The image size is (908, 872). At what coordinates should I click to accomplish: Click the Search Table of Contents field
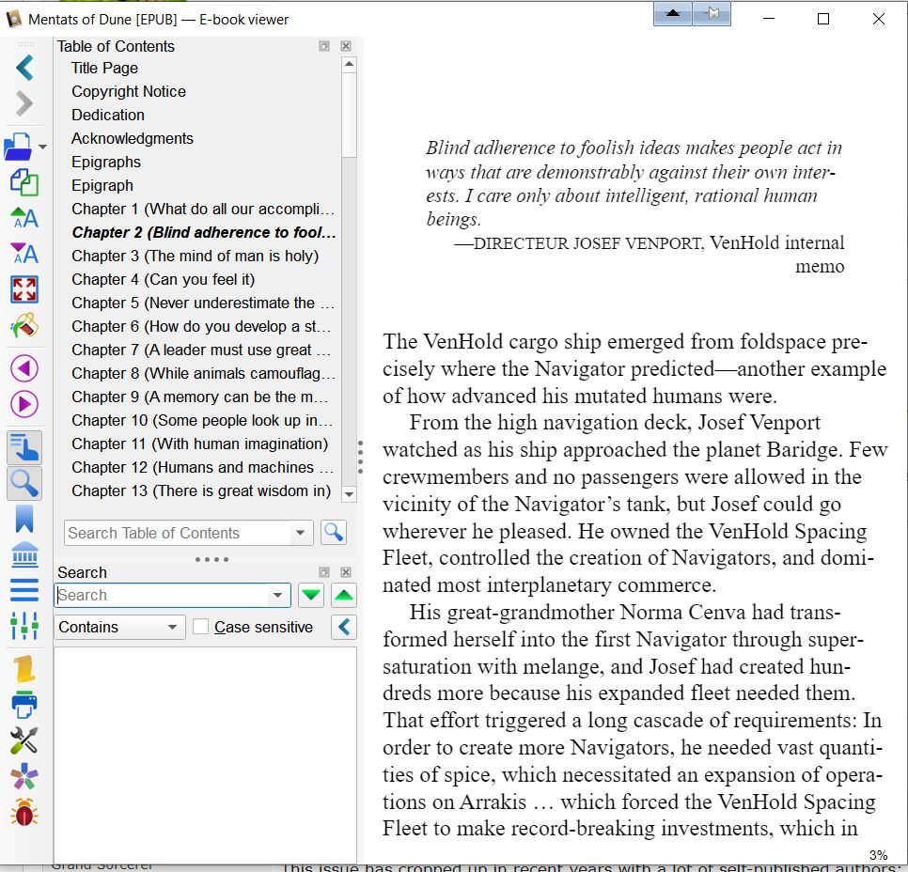(x=178, y=533)
